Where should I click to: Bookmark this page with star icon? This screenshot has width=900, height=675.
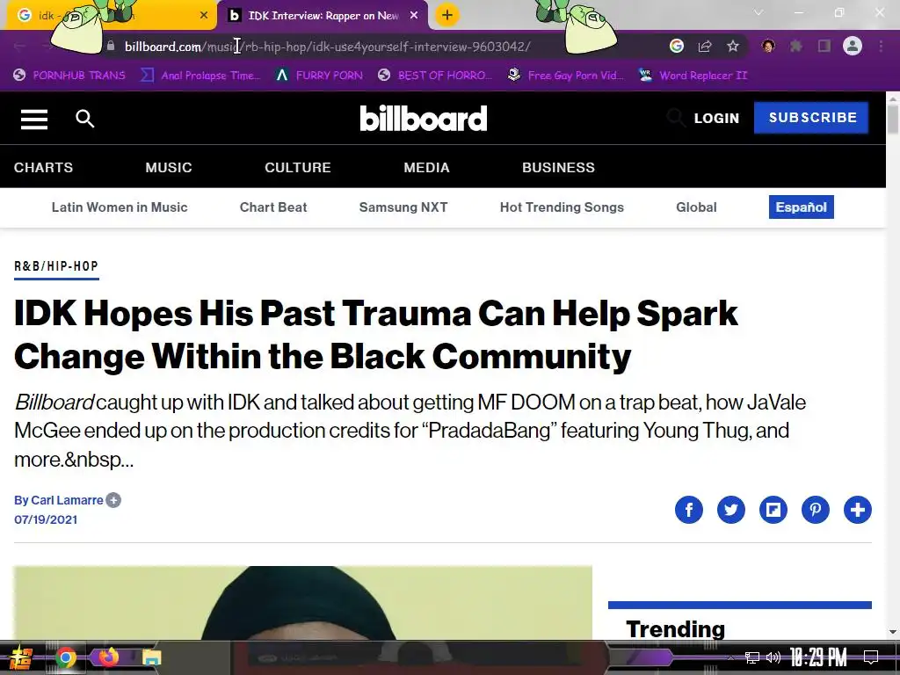733,46
